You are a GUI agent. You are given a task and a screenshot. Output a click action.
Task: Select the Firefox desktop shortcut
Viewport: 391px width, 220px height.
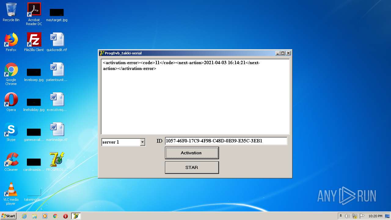point(11,42)
